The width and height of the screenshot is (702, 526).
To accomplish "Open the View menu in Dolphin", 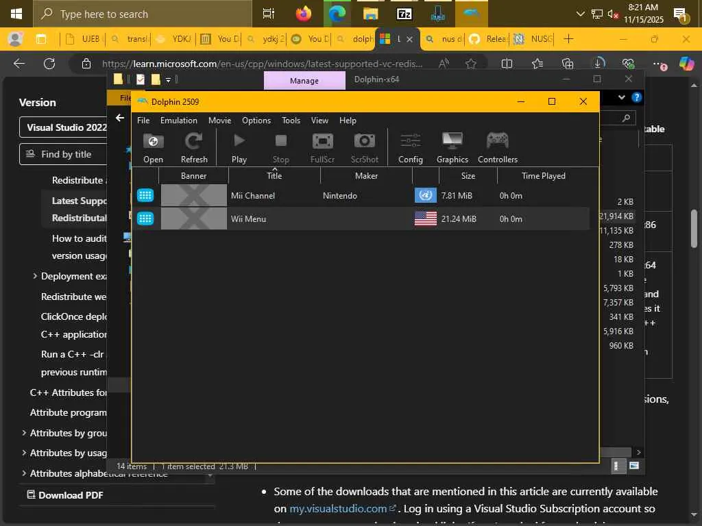I will click(319, 121).
